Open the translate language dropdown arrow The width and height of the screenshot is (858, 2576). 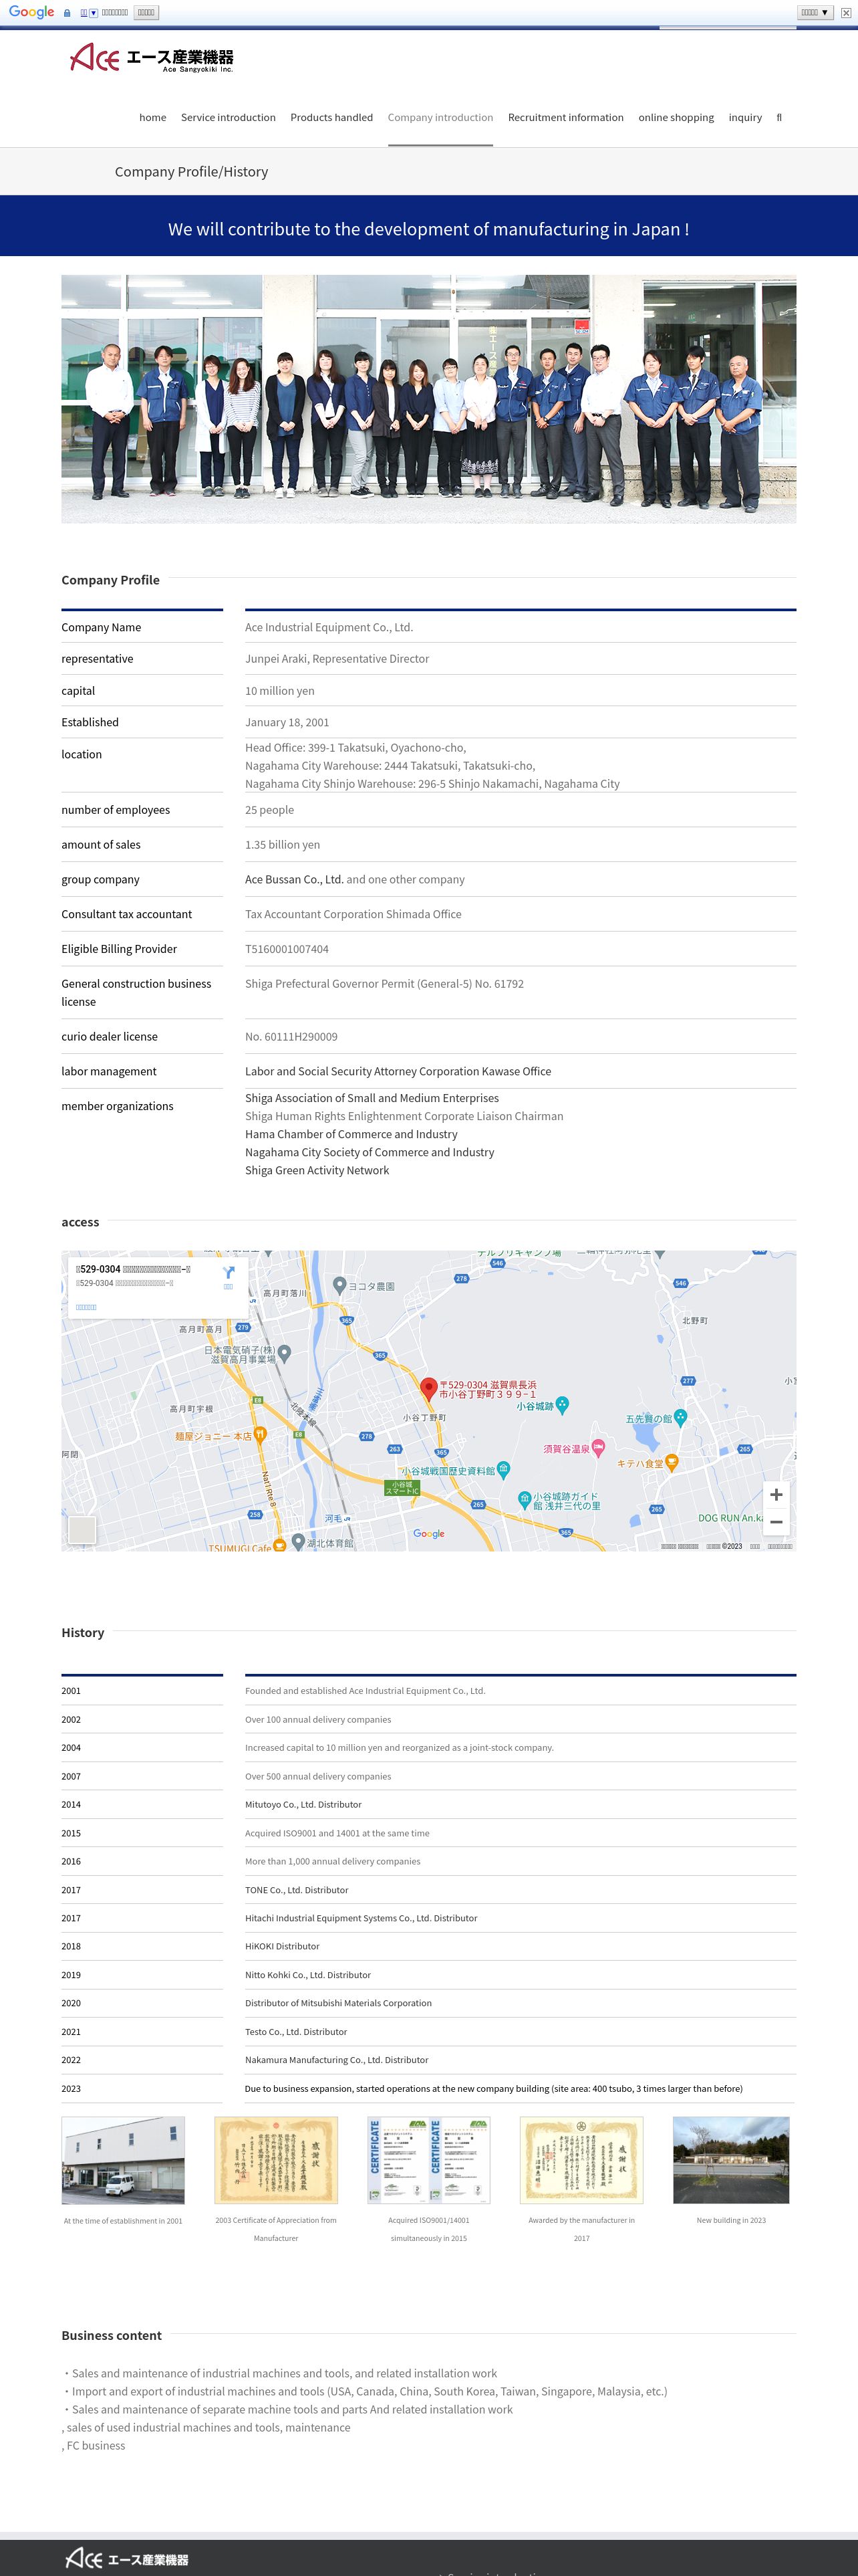[x=94, y=13]
